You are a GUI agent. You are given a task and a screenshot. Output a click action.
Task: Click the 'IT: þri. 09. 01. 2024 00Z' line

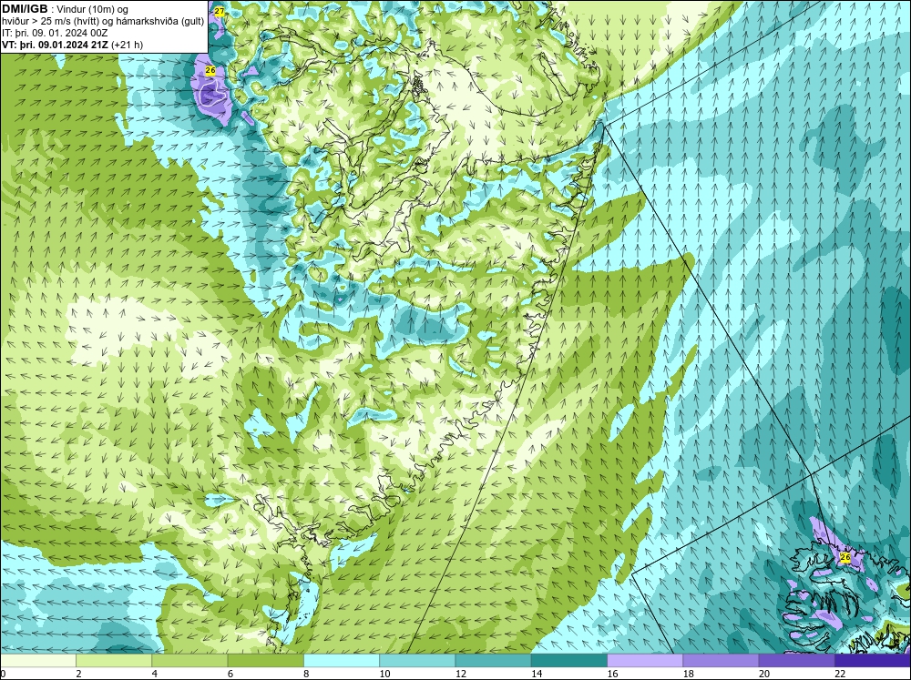[55, 33]
